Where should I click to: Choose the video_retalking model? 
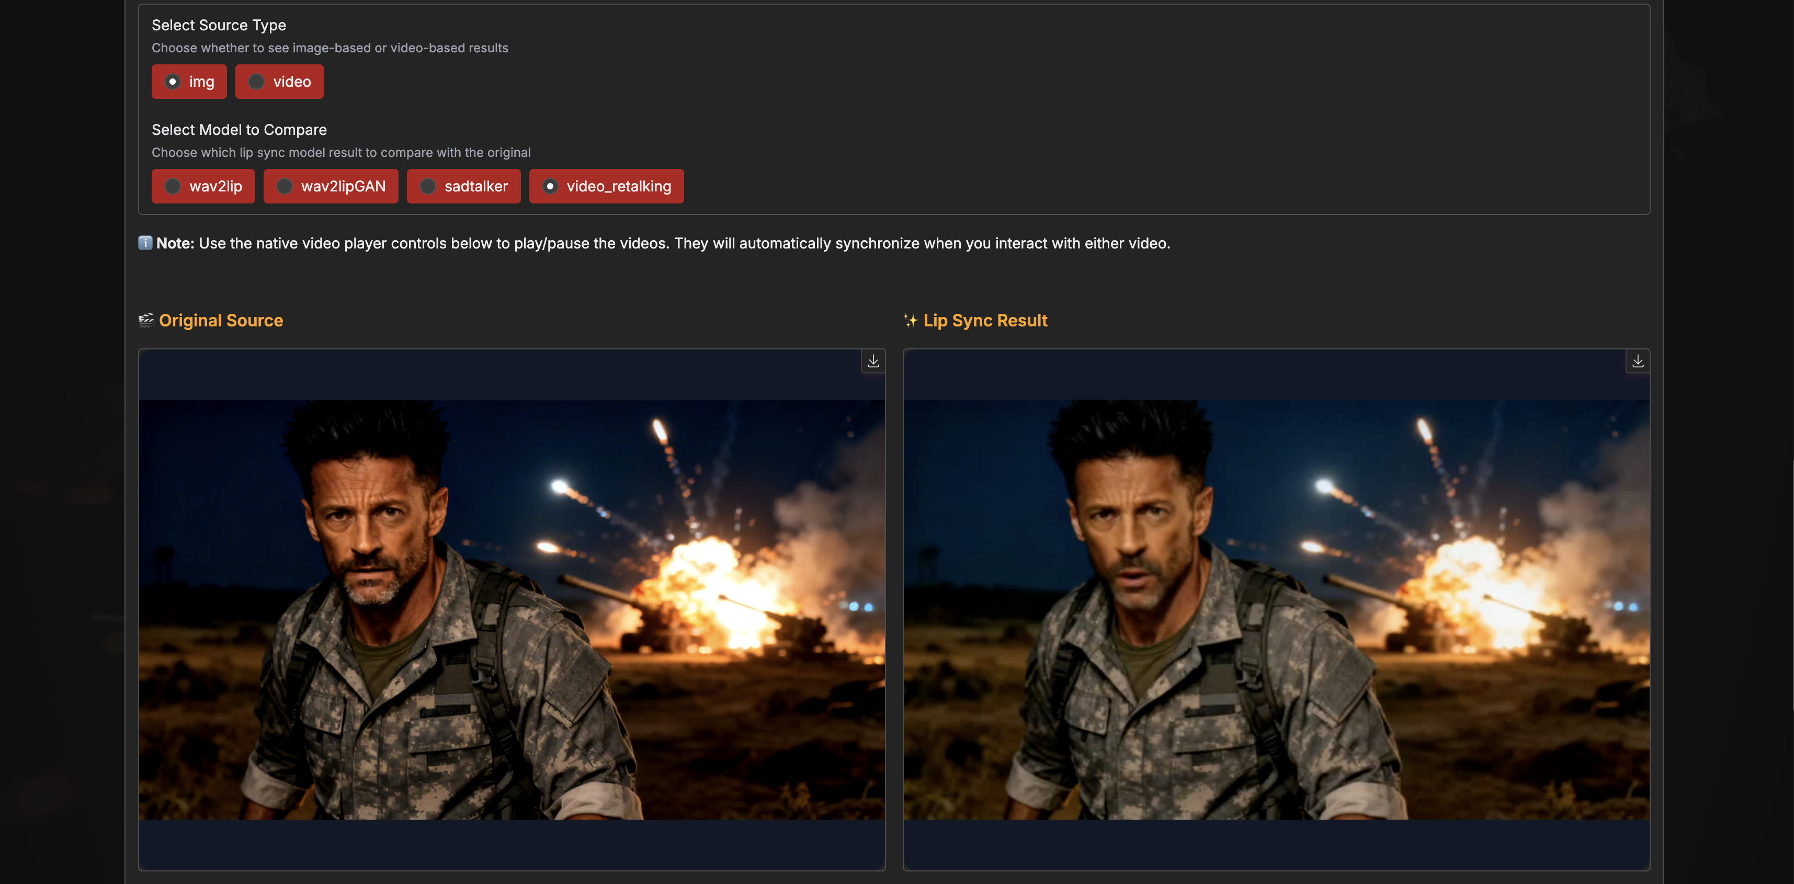tap(607, 186)
